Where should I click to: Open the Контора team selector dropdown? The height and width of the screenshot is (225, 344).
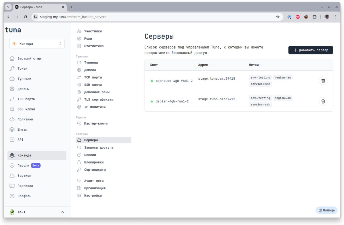coord(37,44)
